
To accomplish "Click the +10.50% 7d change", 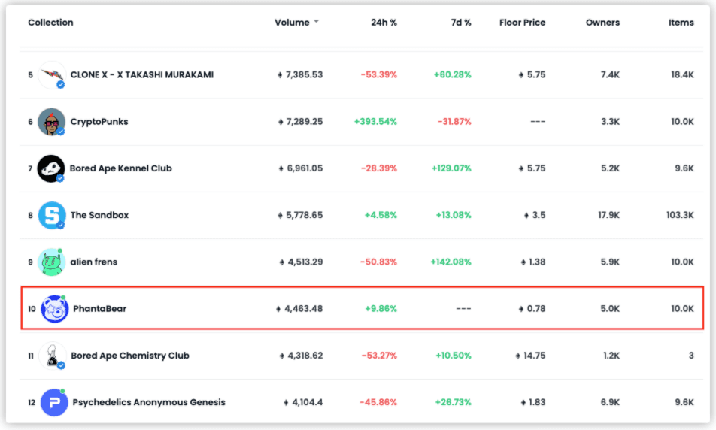I will coord(454,356).
